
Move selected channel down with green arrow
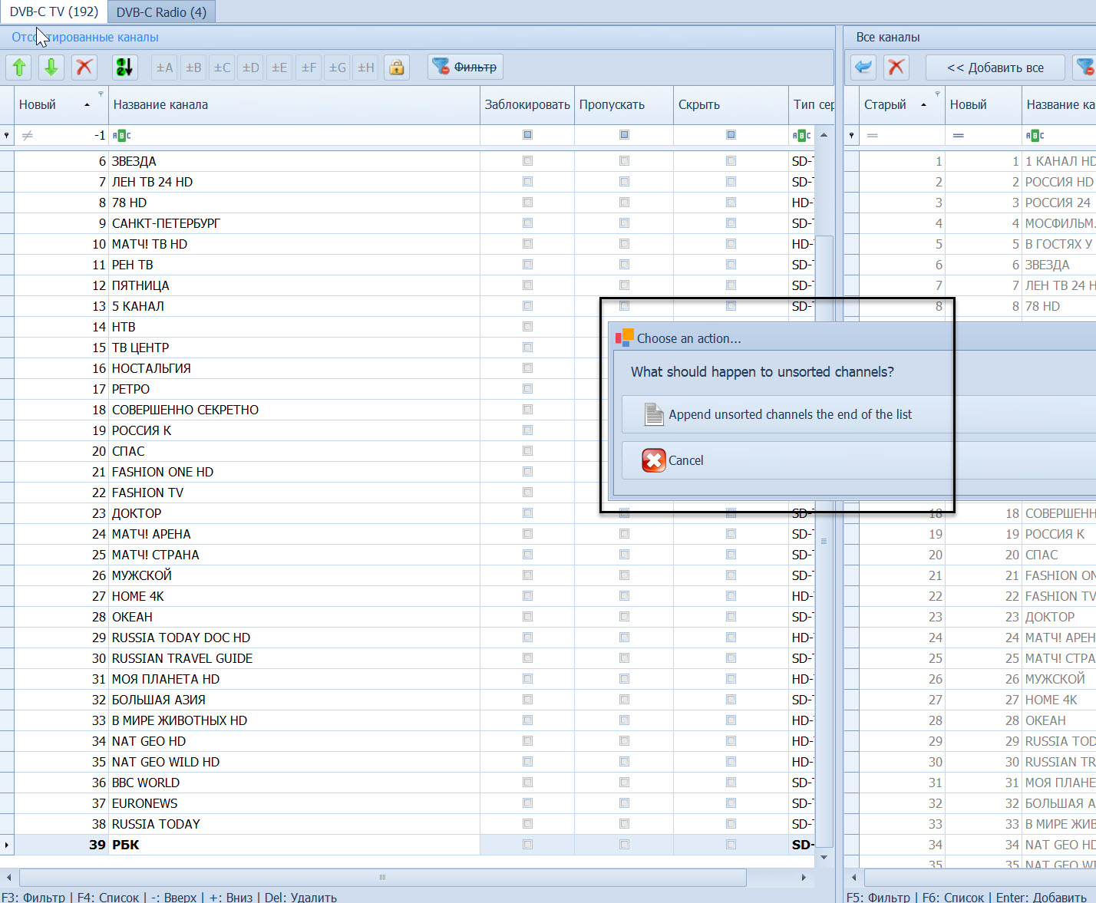pos(51,68)
